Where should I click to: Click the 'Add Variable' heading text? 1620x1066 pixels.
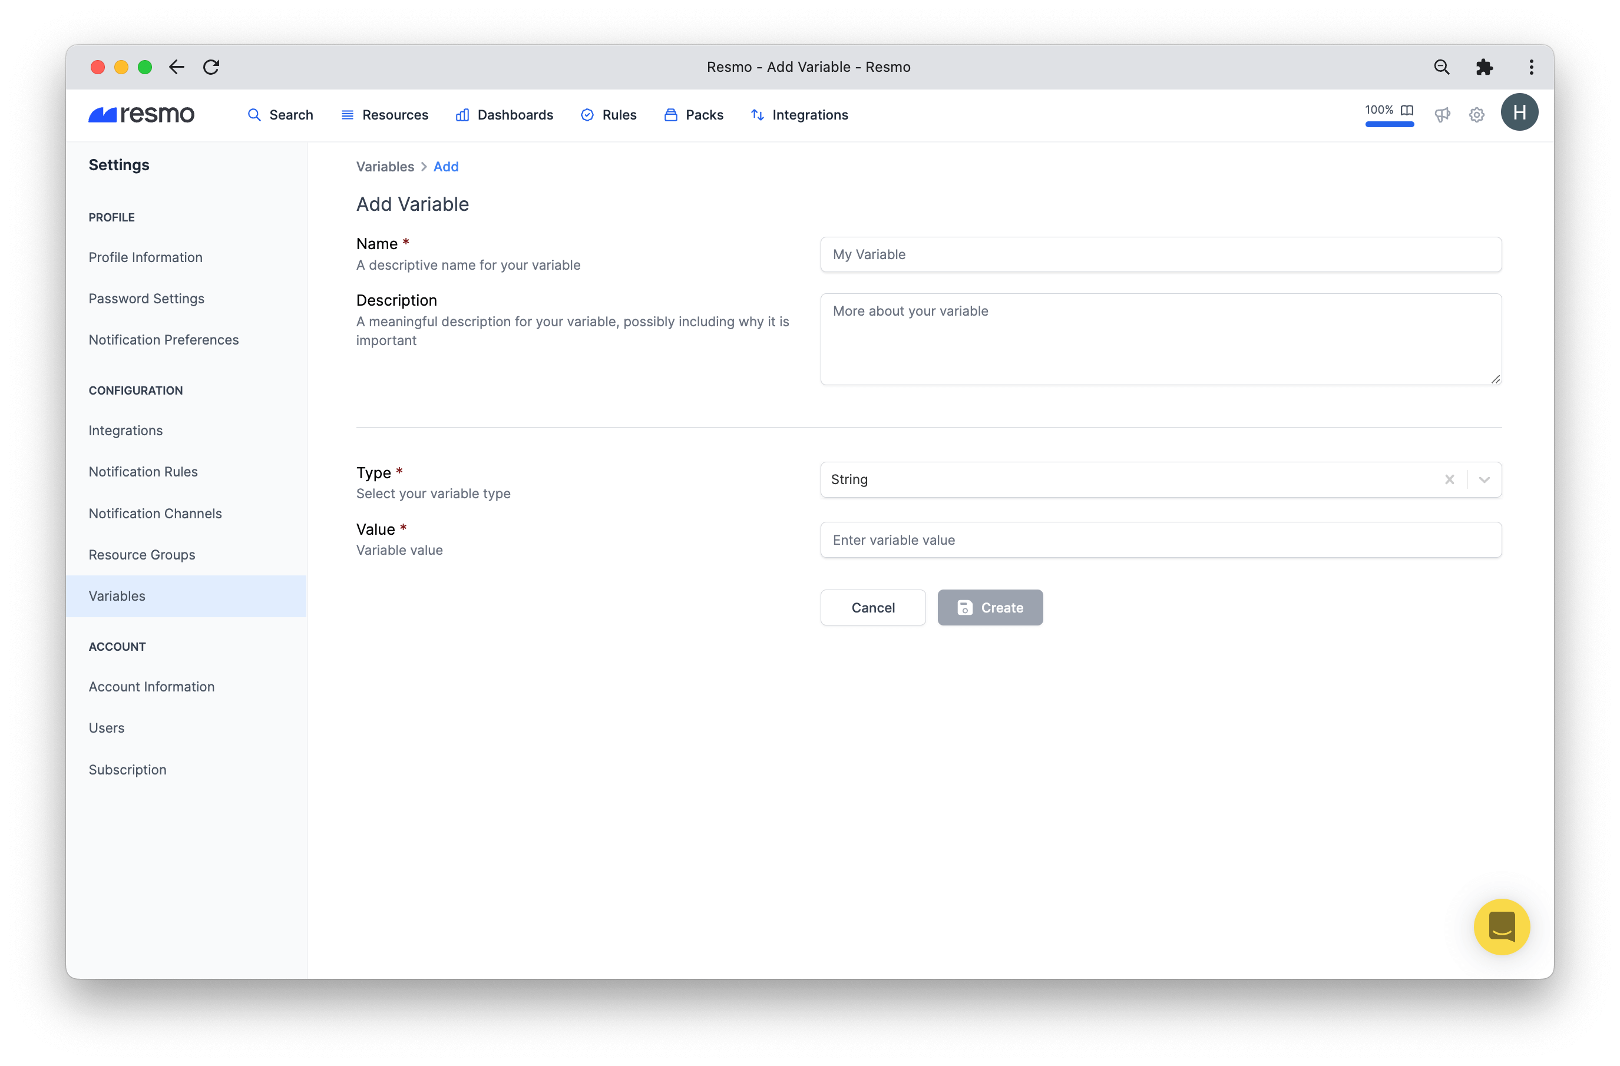[412, 204]
